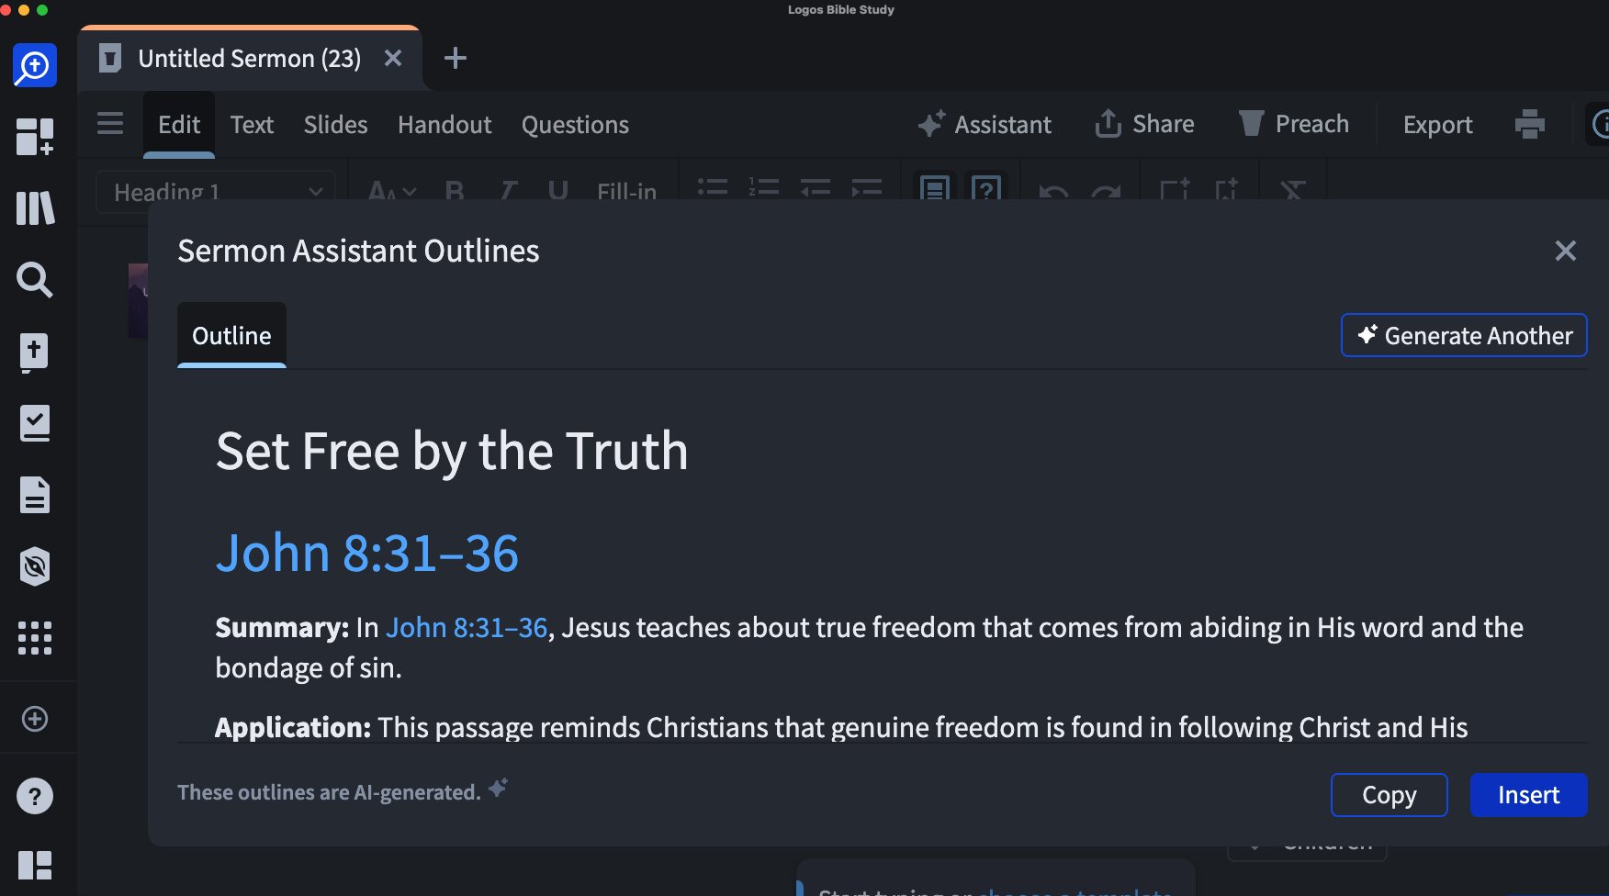The height and width of the screenshot is (896, 1609).
Task: Click the circled plus add-shortcut icon
Action: tap(35, 719)
